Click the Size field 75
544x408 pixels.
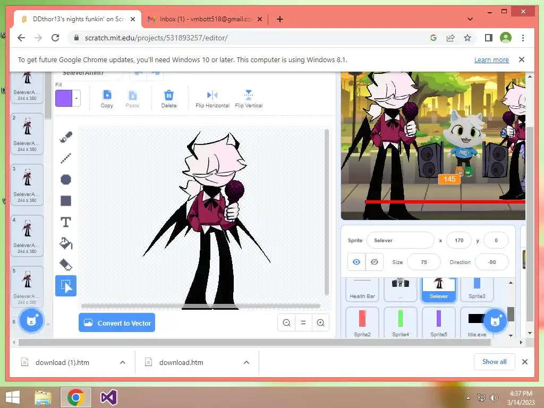point(423,262)
